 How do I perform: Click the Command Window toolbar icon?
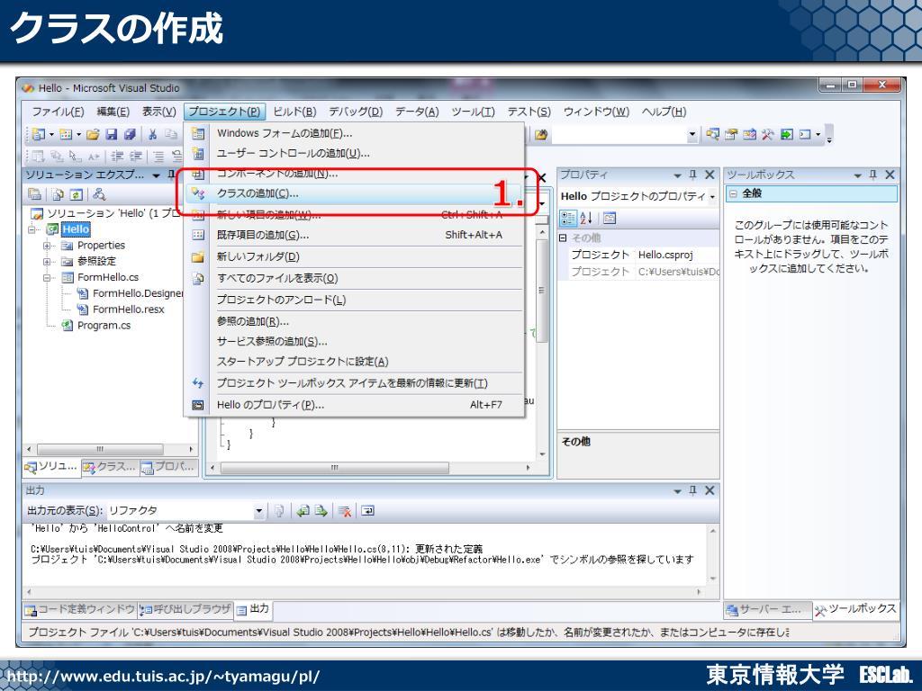tap(805, 135)
